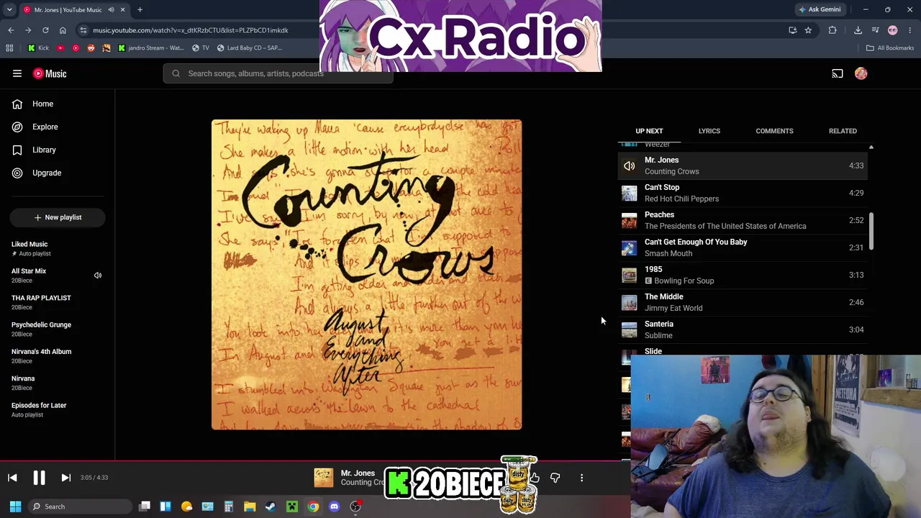Go back to the previous track

click(x=12, y=478)
